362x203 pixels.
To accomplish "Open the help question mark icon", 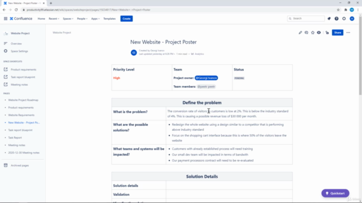I will pyautogui.click(x=337, y=19).
